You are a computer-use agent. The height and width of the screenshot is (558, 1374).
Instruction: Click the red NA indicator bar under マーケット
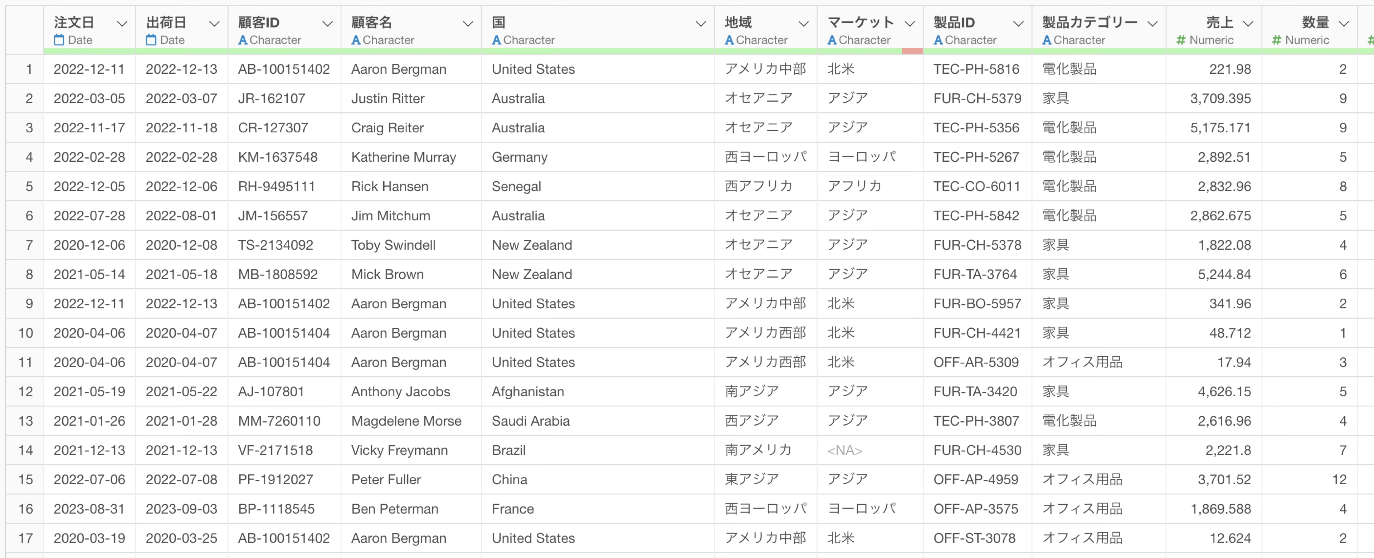(x=912, y=51)
